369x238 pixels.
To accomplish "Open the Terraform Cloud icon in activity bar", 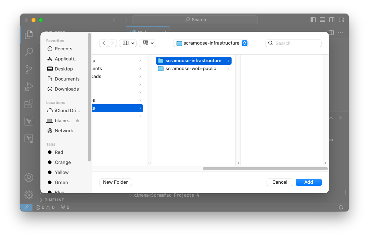I will [x=29, y=138].
